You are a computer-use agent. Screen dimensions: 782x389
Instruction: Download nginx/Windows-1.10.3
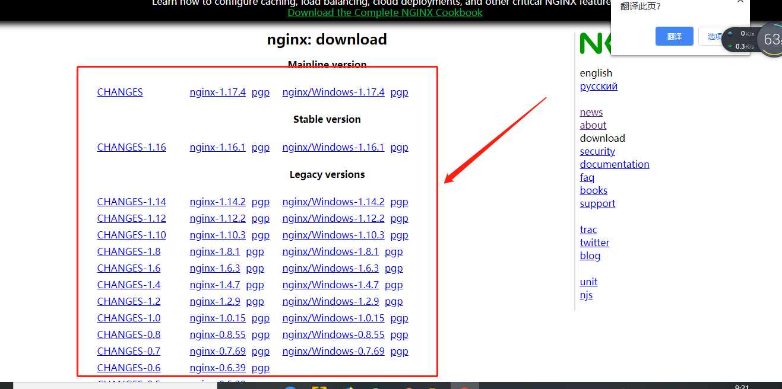pos(334,235)
